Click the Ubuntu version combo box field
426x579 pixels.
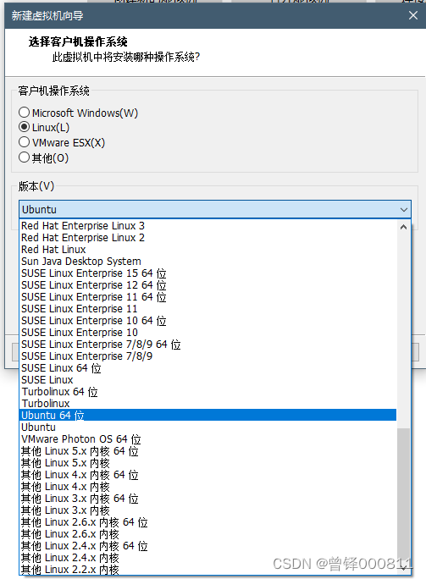pyautogui.click(x=214, y=209)
